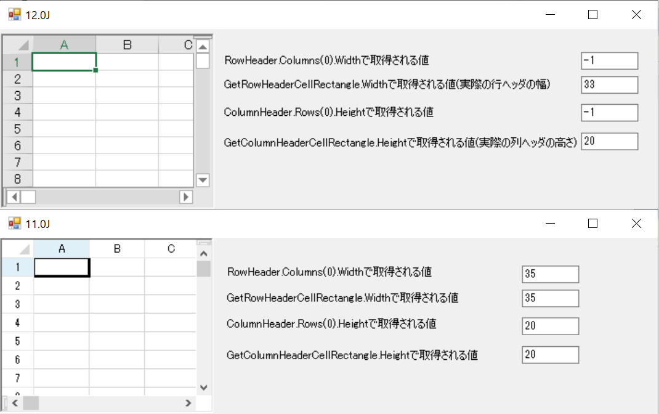The image size is (659, 414).
Task: Select column C header in 11.0J window
Action: coord(171,249)
